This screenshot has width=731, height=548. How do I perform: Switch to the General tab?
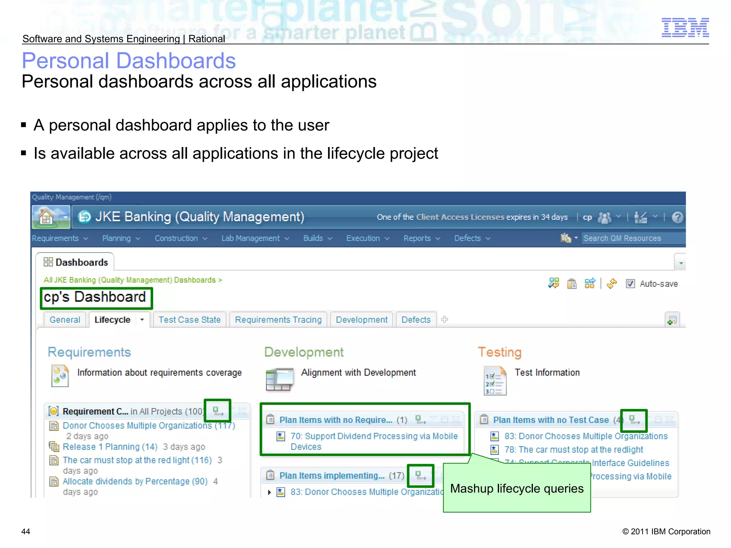tap(65, 320)
